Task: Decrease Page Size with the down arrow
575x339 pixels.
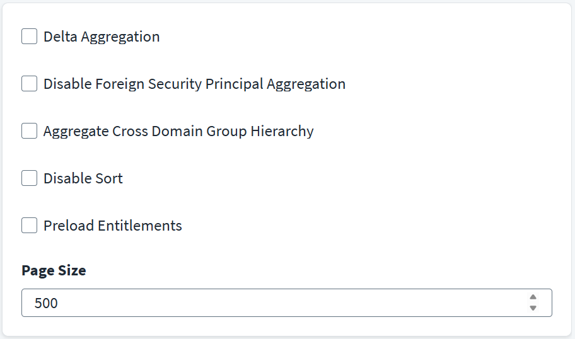Action: pos(533,308)
